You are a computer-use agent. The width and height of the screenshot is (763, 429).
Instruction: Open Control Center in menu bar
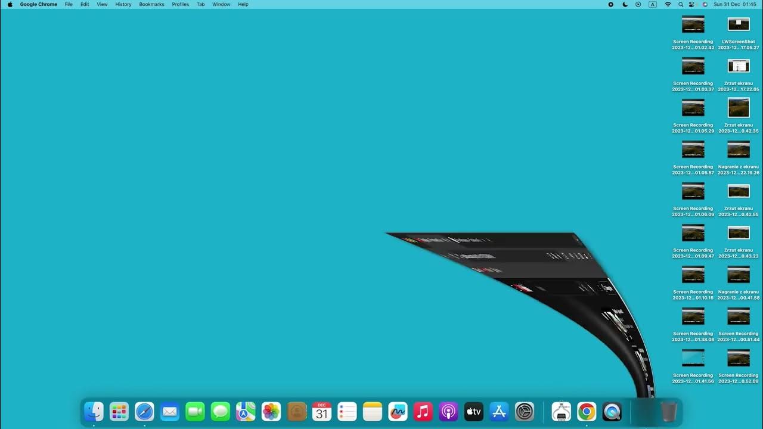[691, 4]
